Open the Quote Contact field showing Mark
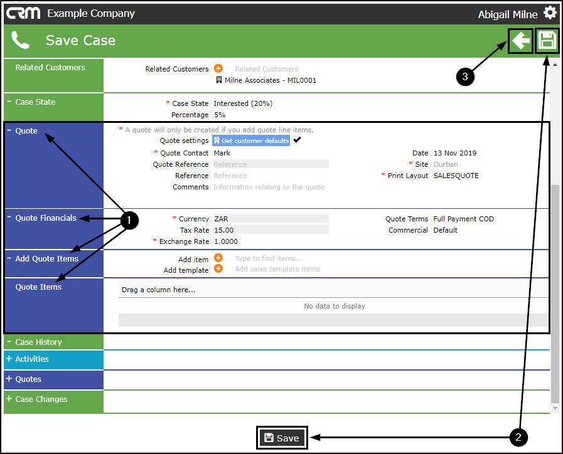This screenshot has height=454, width=563. (222, 153)
